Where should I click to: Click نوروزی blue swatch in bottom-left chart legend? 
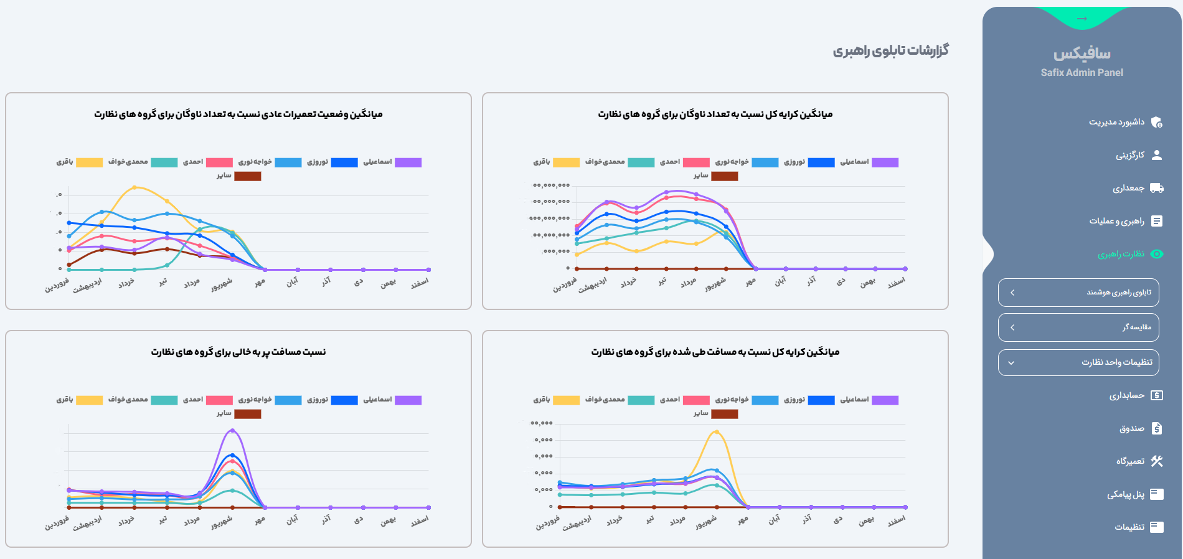[344, 400]
